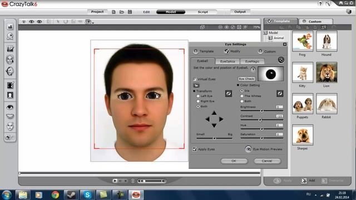Click the move eye right arrow

[221, 119]
